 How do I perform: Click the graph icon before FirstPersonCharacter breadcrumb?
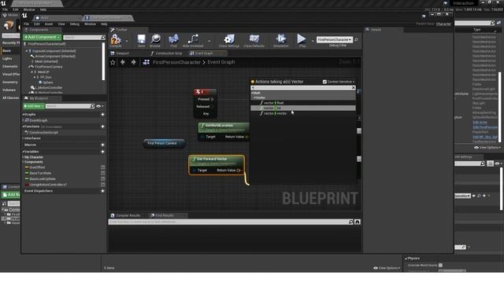pyautogui.click(x=146, y=62)
